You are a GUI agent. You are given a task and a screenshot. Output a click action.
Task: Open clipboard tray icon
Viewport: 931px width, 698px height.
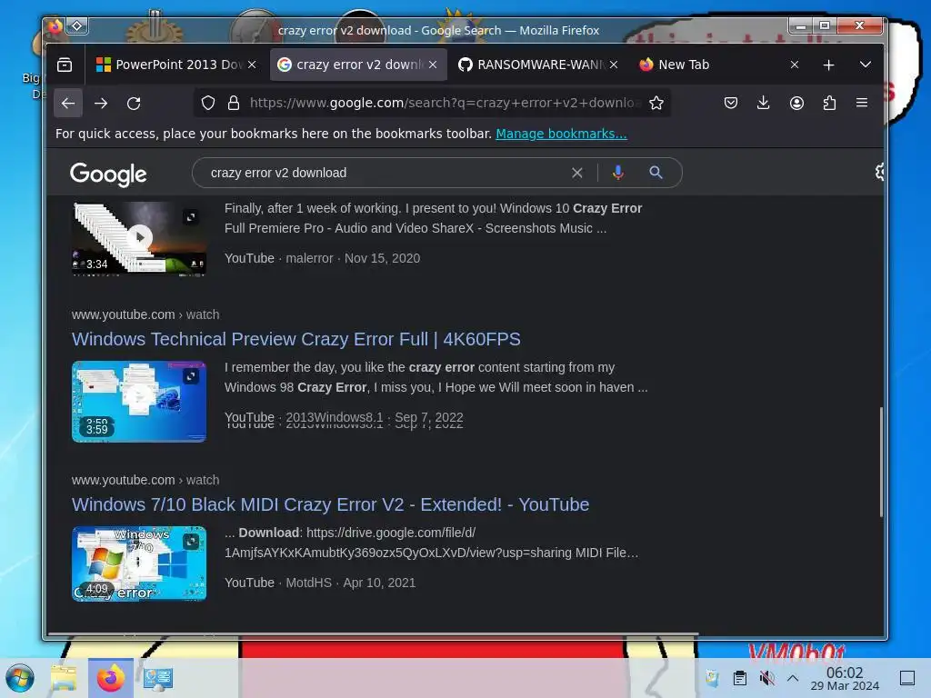(x=740, y=678)
